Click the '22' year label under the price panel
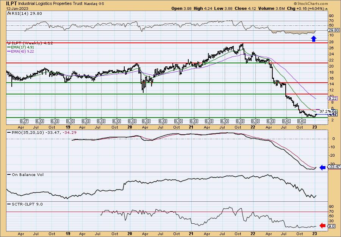This screenshot has height=237, width=341. [253, 127]
